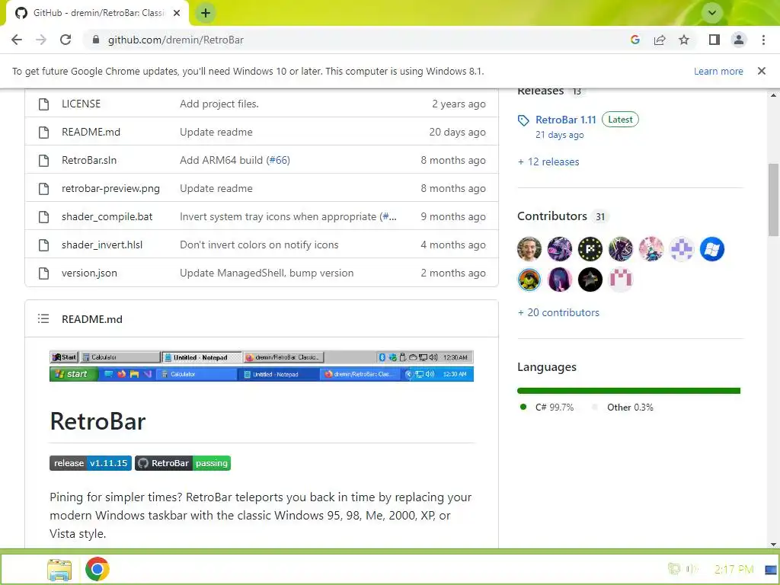780x585 pixels.
Task: Show the + 20 contributors link
Action: (x=558, y=312)
